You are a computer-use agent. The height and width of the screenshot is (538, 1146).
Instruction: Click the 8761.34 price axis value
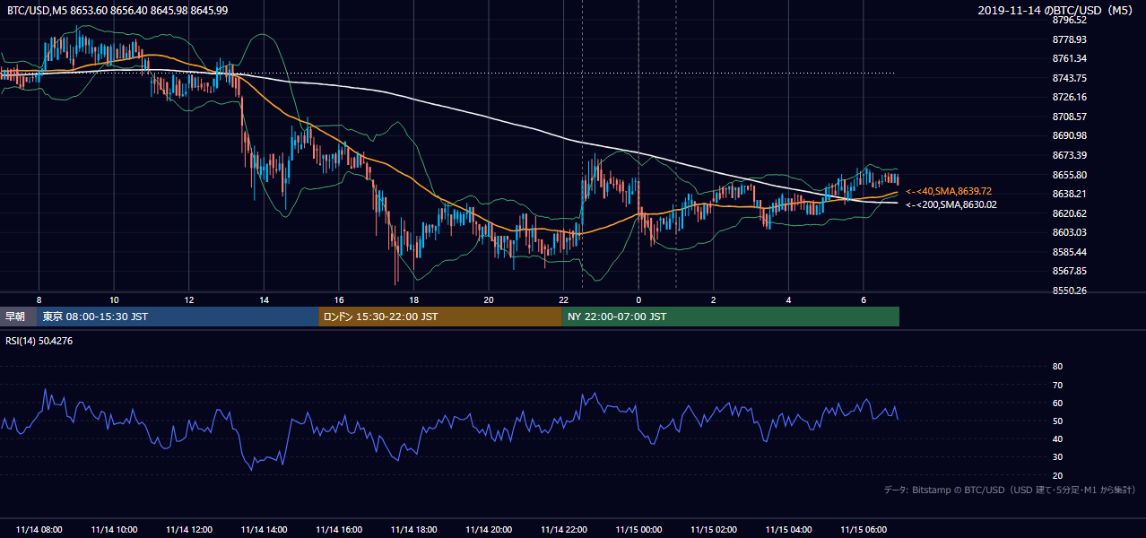1069,58
